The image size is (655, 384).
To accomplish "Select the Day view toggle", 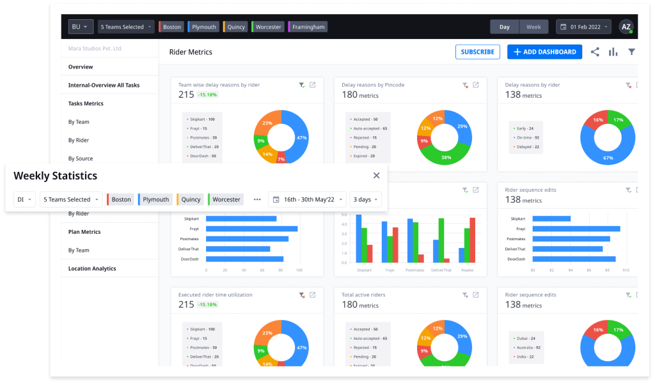I will [505, 27].
